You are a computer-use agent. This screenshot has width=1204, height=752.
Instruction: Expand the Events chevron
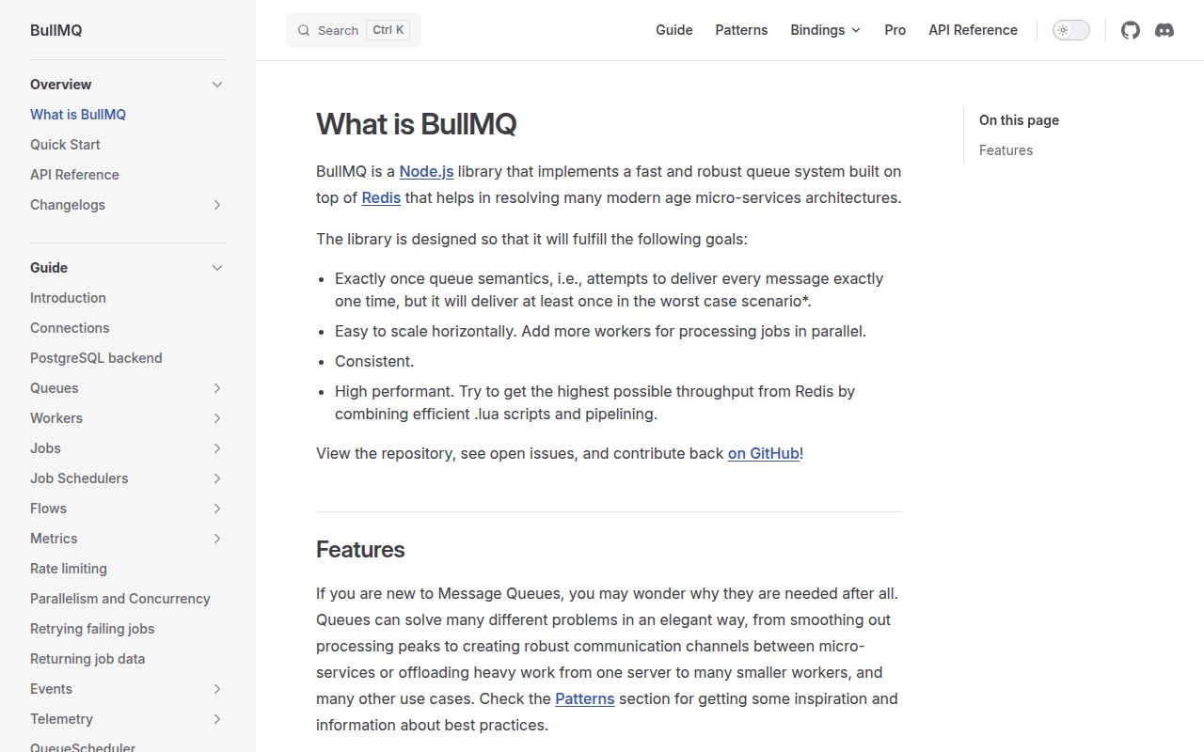pos(217,689)
